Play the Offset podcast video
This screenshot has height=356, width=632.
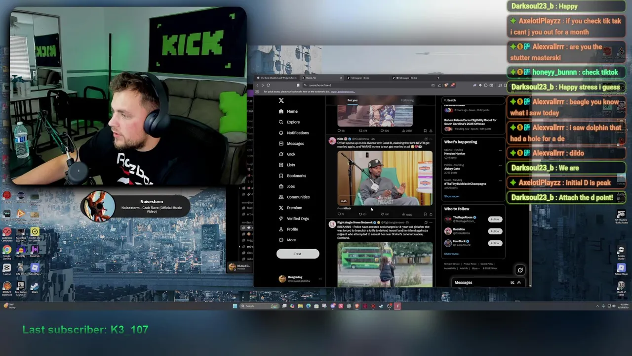[385, 178]
